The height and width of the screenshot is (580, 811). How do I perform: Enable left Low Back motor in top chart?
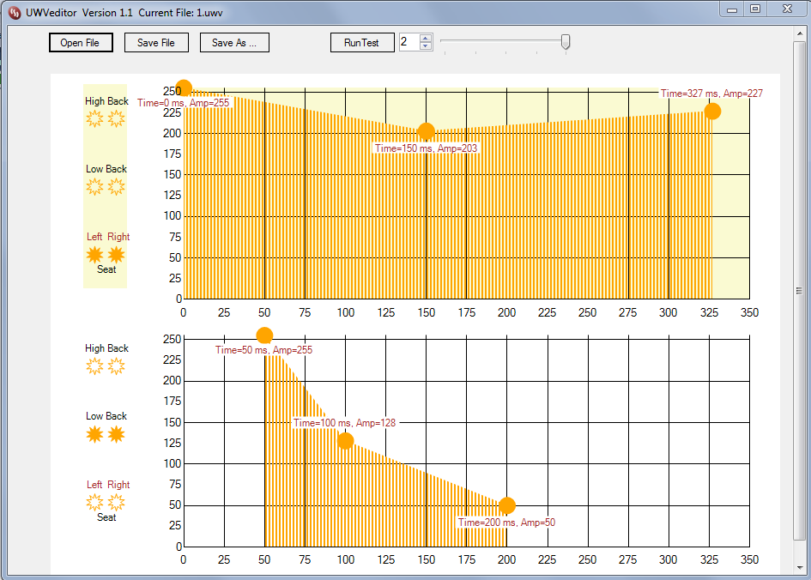point(94,187)
